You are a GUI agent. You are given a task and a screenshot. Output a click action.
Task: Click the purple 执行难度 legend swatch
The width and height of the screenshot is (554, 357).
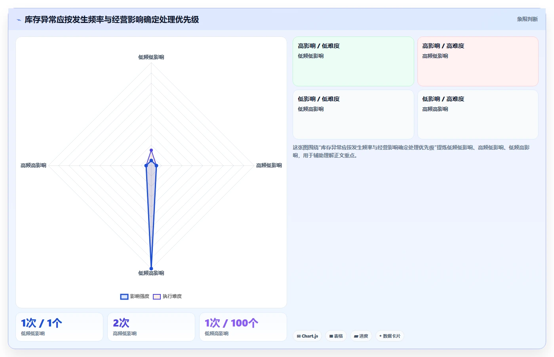[x=157, y=296]
